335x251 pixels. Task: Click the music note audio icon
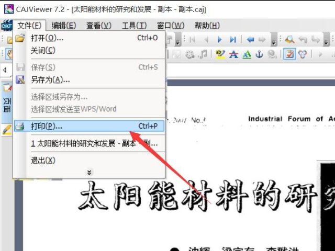203,54
